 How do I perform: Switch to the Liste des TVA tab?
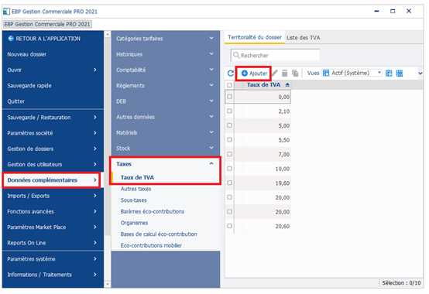tap(303, 38)
